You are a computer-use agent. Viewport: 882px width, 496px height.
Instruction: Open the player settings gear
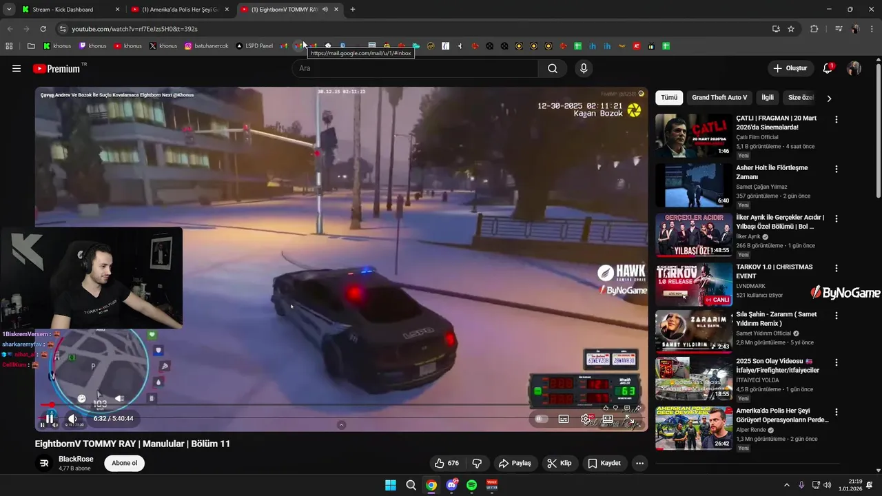point(586,418)
